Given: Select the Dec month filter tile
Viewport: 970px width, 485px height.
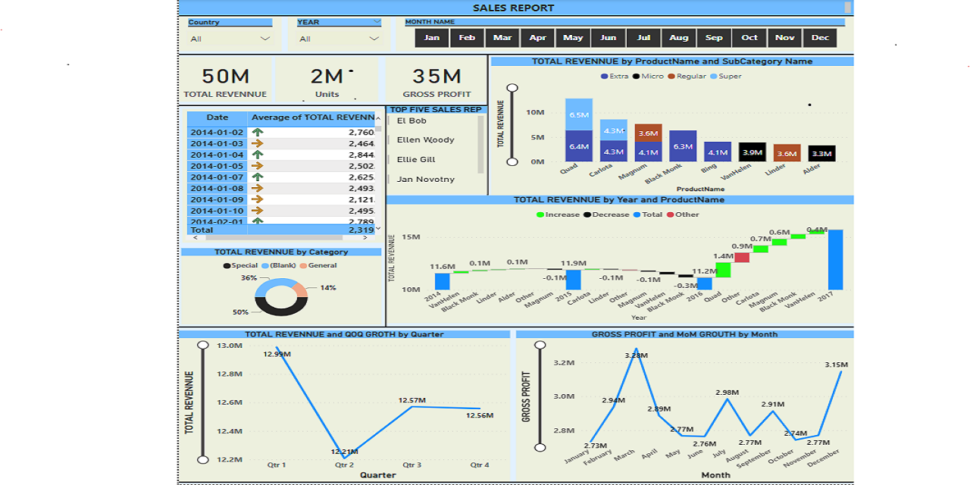Looking at the screenshot, I should (820, 37).
